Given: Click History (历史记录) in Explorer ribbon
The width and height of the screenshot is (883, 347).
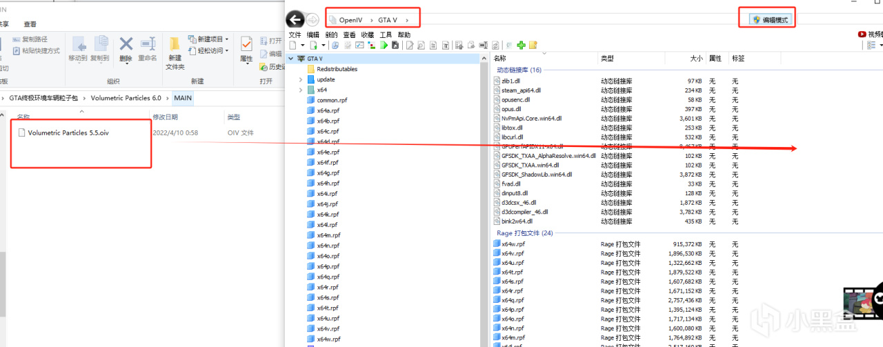Looking at the screenshot, I should (272, 67).
